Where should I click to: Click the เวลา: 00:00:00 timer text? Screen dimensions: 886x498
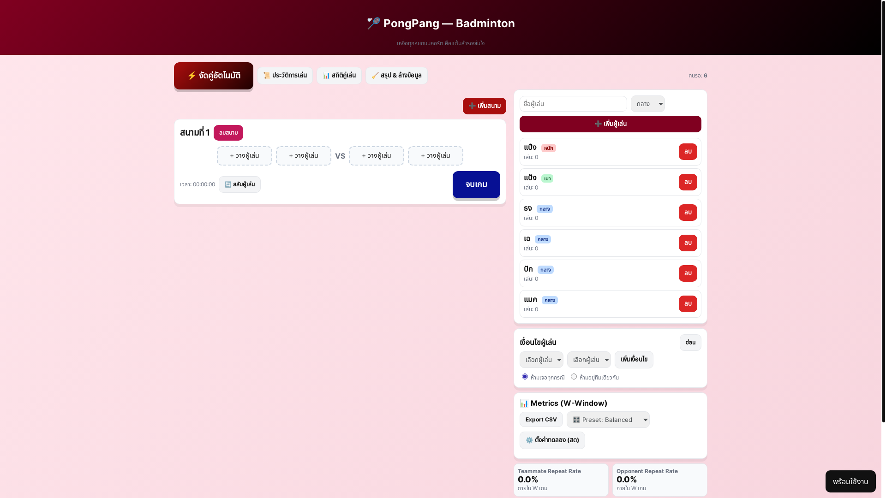point(198,184)
